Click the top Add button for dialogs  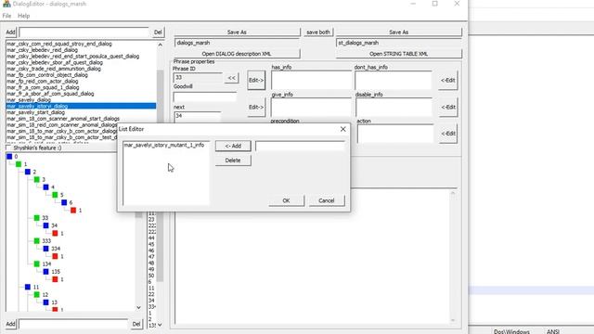(10, 32)
